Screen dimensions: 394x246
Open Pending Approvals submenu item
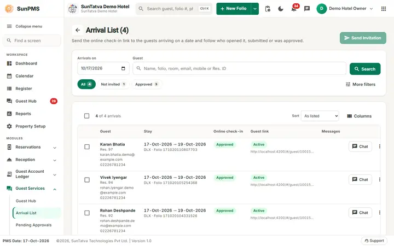point(34,225)
